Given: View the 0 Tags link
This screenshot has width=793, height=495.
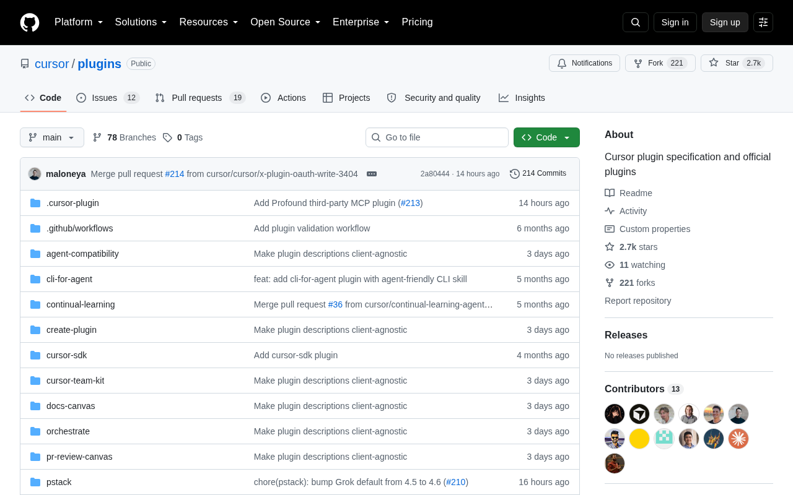Looking at the screenshot, I should point(183,137).
